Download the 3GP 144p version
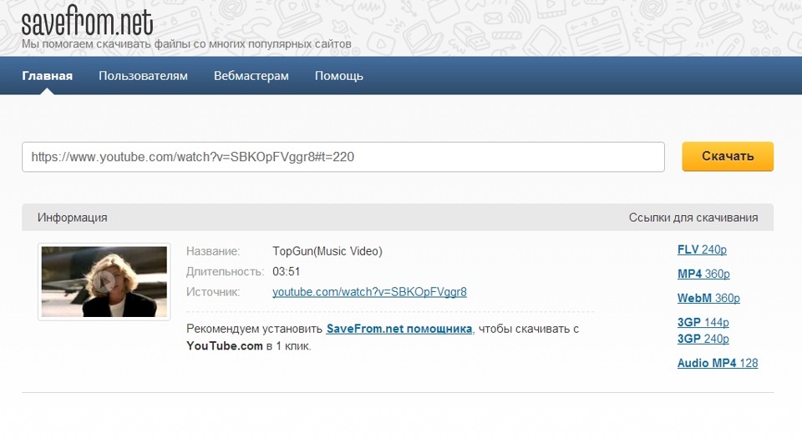 (703, 322)
